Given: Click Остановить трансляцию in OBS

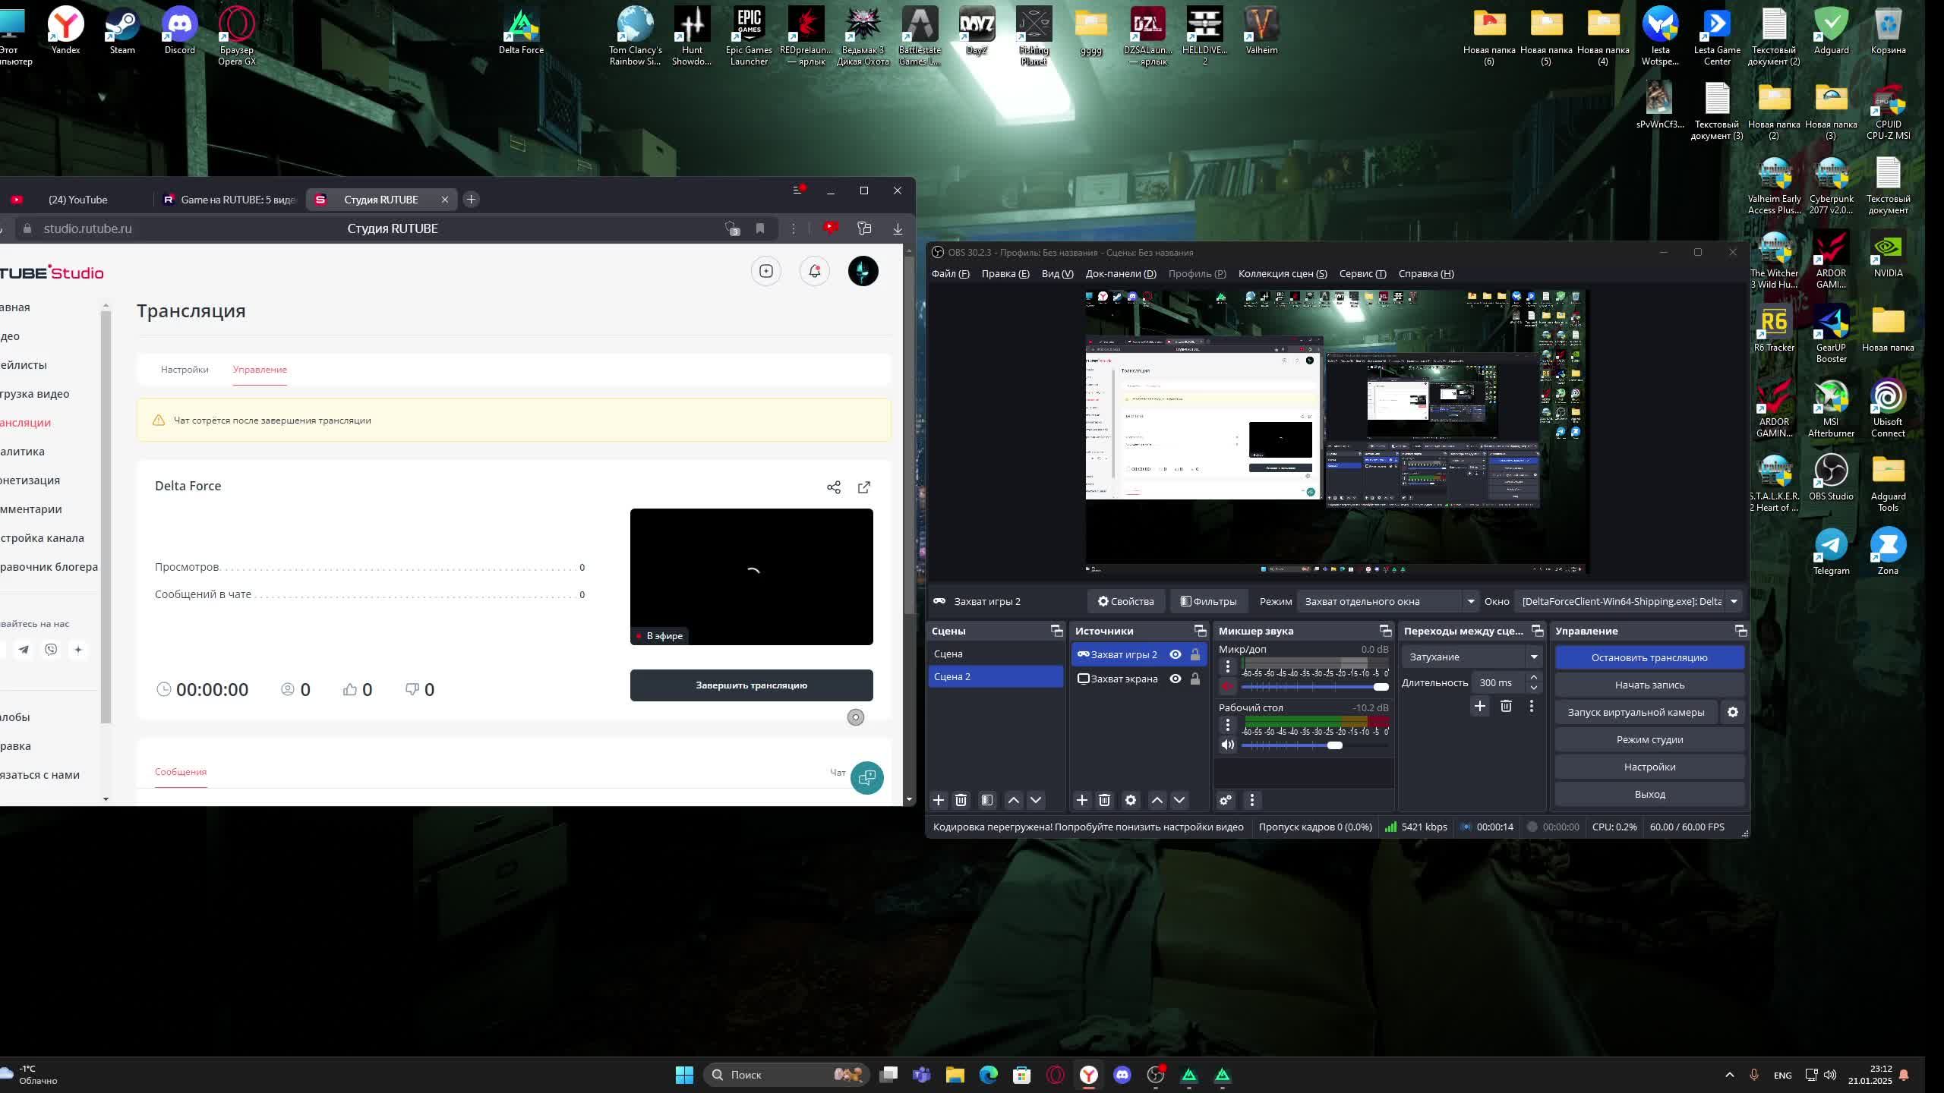Looking at the screenshot, I should [1649, 658].
